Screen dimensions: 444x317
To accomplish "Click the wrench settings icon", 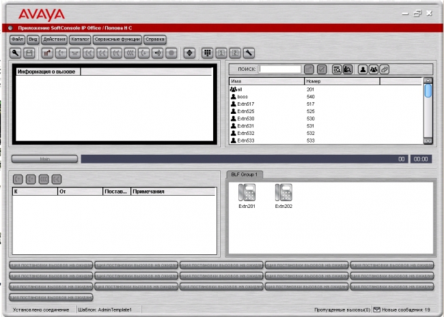I will click(249, 53).
